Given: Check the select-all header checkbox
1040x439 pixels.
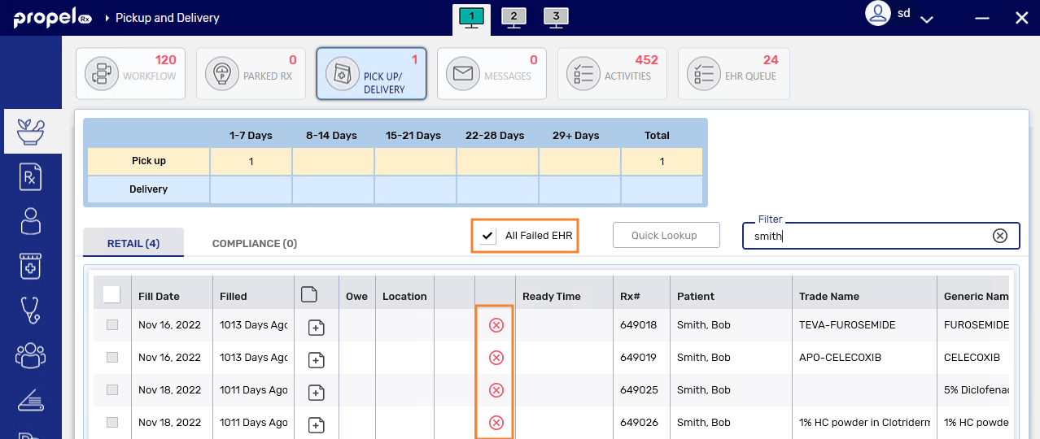Looking at the screenshot, I should click(112, 294).
